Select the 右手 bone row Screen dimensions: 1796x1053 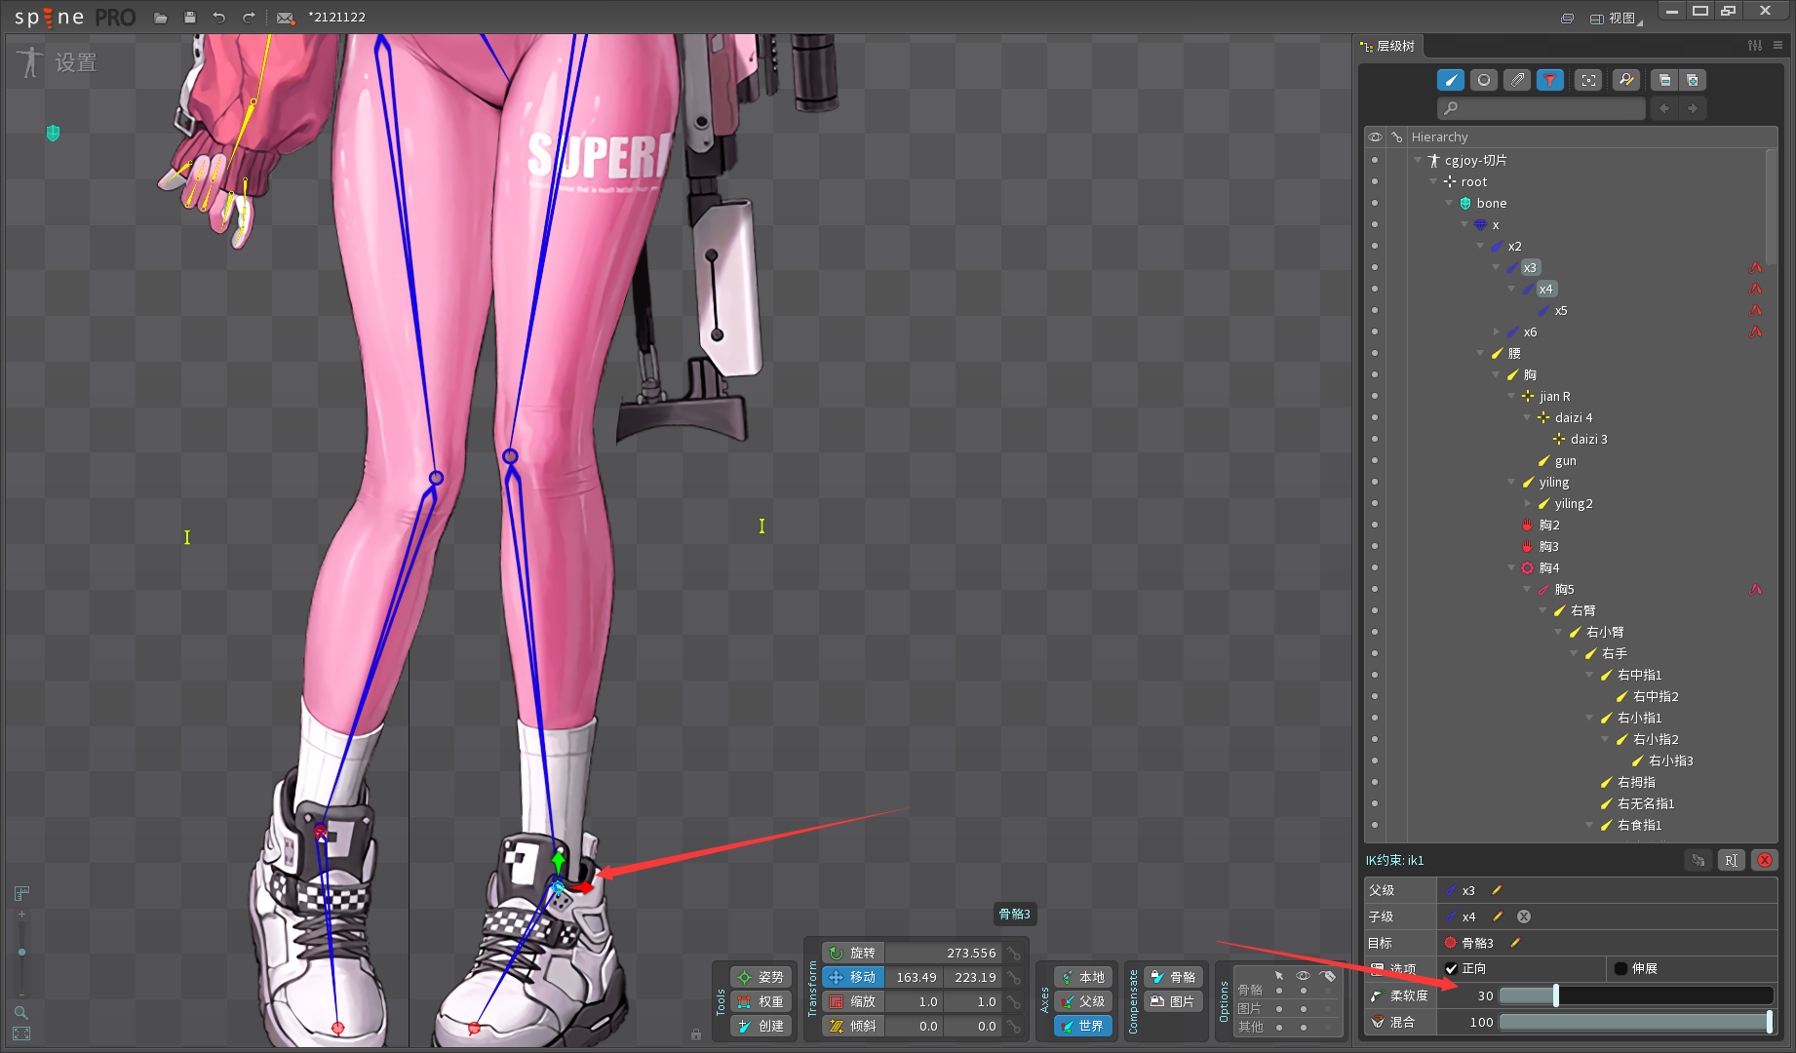pyautogui.click(x=1614, y=653)
